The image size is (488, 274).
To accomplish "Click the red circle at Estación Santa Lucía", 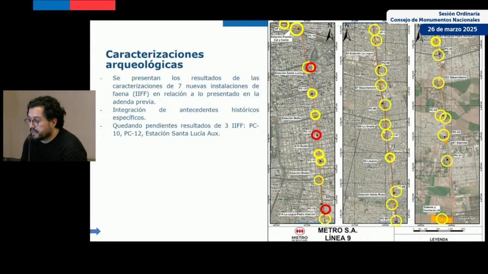I will point(311,67).
